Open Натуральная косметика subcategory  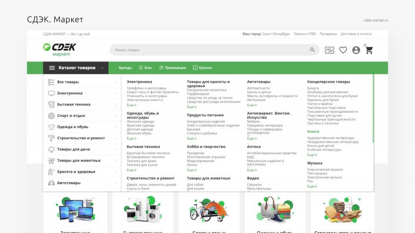click(207, 90)
